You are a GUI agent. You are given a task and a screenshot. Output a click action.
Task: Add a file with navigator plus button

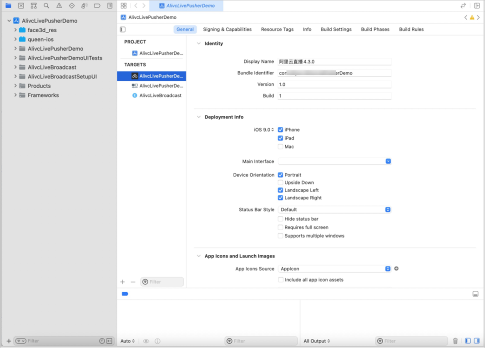[x=9, y=341]
